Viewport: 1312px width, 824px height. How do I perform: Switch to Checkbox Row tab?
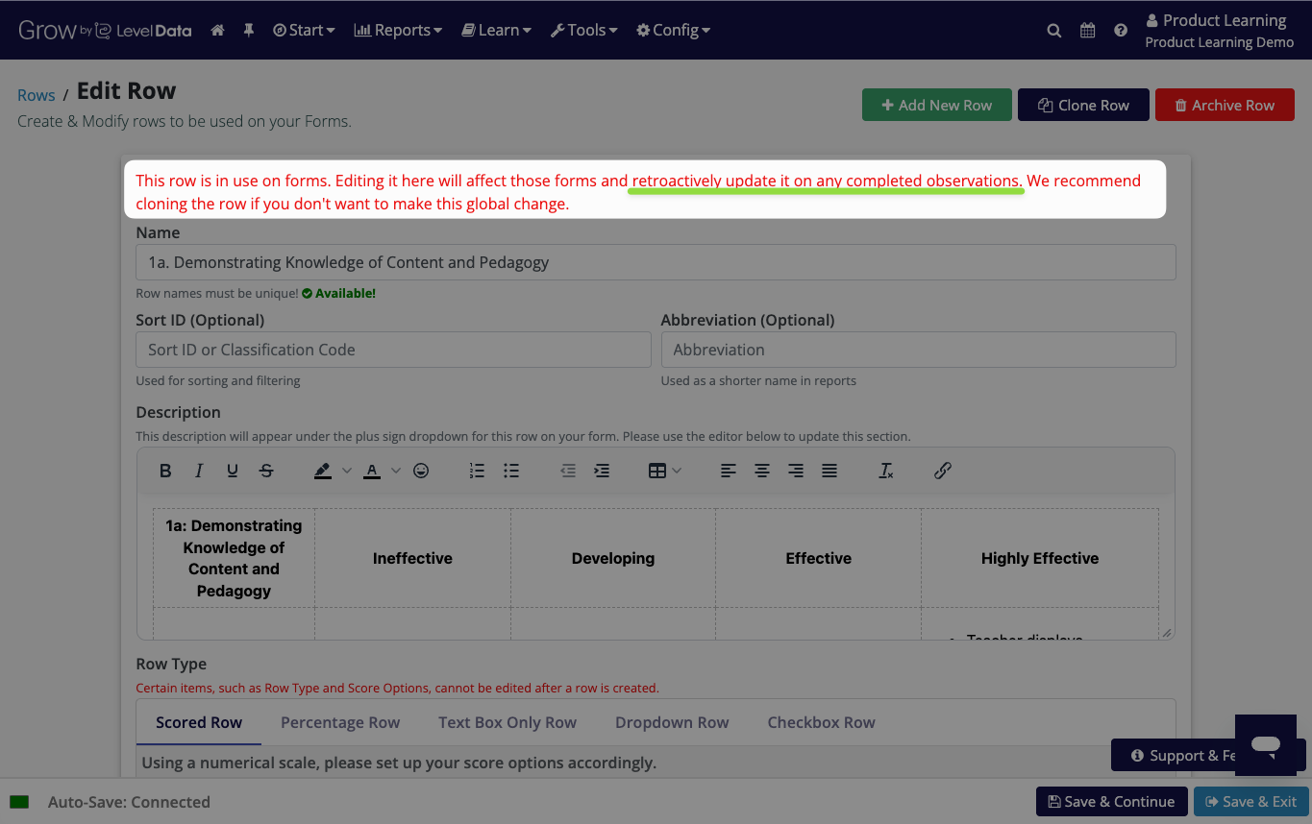pyautogui.click(x=821, y=722)
